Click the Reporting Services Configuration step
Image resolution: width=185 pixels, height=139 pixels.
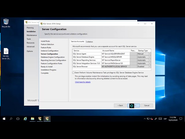tap(53, 60)
